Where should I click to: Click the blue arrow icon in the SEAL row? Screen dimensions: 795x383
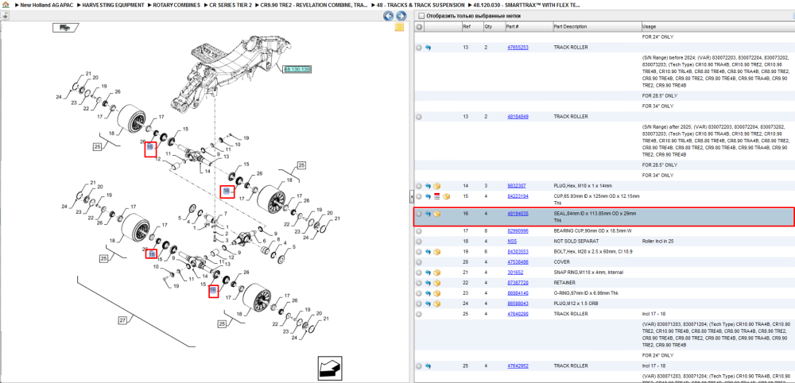(x=428, y=214)
